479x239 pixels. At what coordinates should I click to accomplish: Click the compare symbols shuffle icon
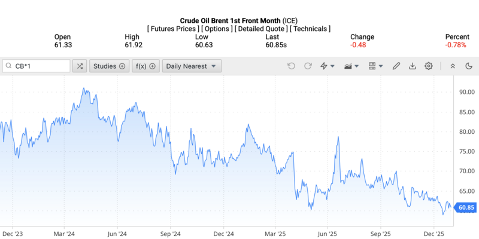pyautogui.click(x=80, y=66)
